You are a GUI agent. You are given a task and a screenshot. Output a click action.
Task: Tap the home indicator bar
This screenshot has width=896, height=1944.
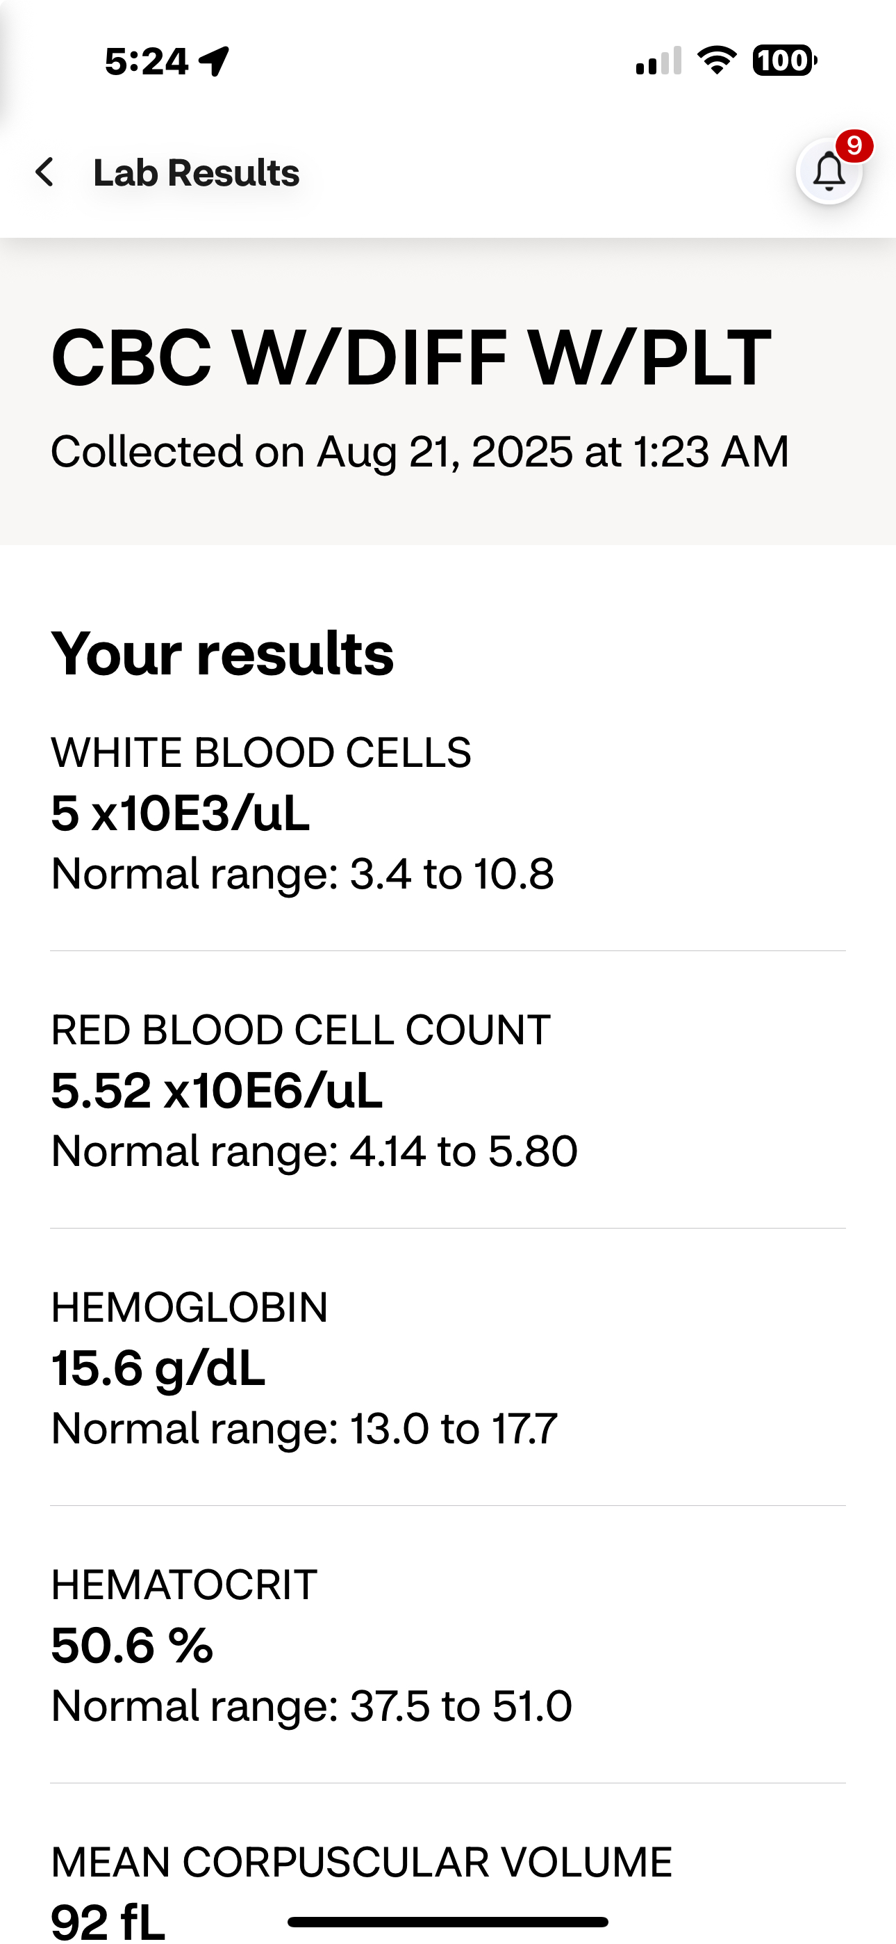pyautogui.click(x=448, y=1921)
